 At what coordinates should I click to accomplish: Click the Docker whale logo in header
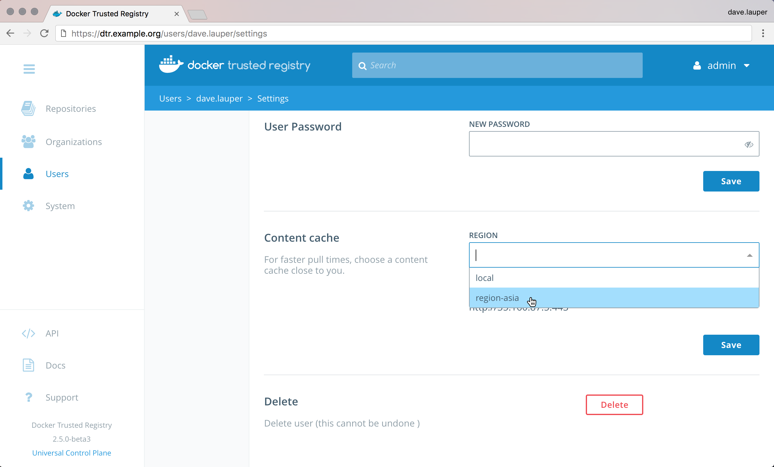click(x=171, y=65)
